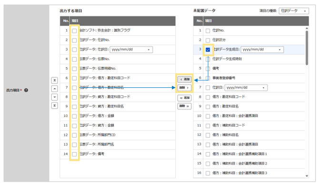Check the 仕訳データ: 借方：金額 checkbox

[74, 116]
